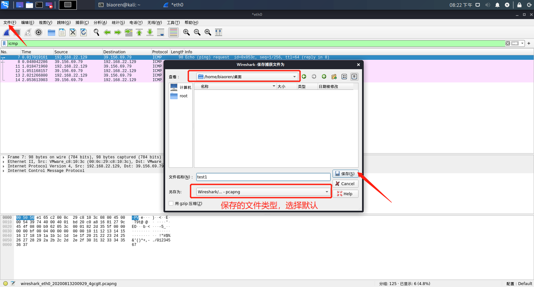
Task: Toggle auto scroll during live capture
Action: (161, 32)
